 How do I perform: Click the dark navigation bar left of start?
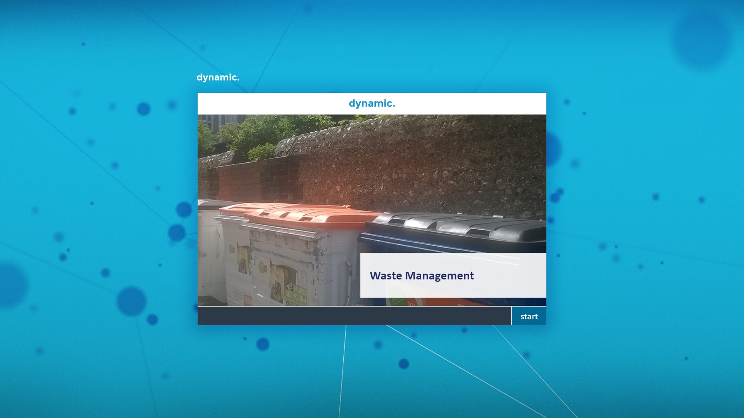(x=354, y=317)
